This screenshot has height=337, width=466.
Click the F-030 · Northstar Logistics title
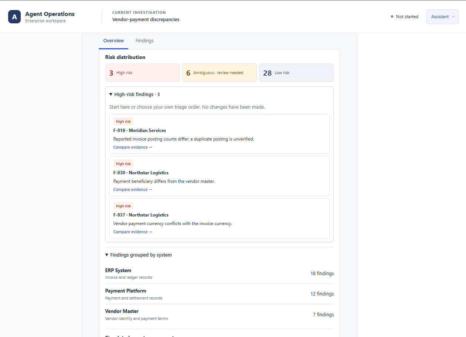[x=141, y=173]
